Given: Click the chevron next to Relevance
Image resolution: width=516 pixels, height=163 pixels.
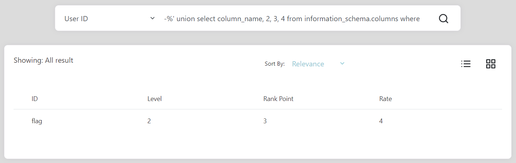Looking at the screenshot, I should click(x=342, y=63).
